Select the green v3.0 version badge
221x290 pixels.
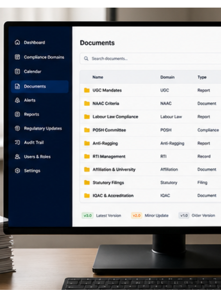click(88, 216)
